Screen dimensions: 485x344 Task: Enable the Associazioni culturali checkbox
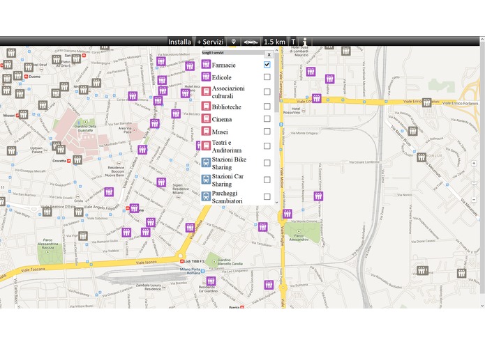click(267, 92)
